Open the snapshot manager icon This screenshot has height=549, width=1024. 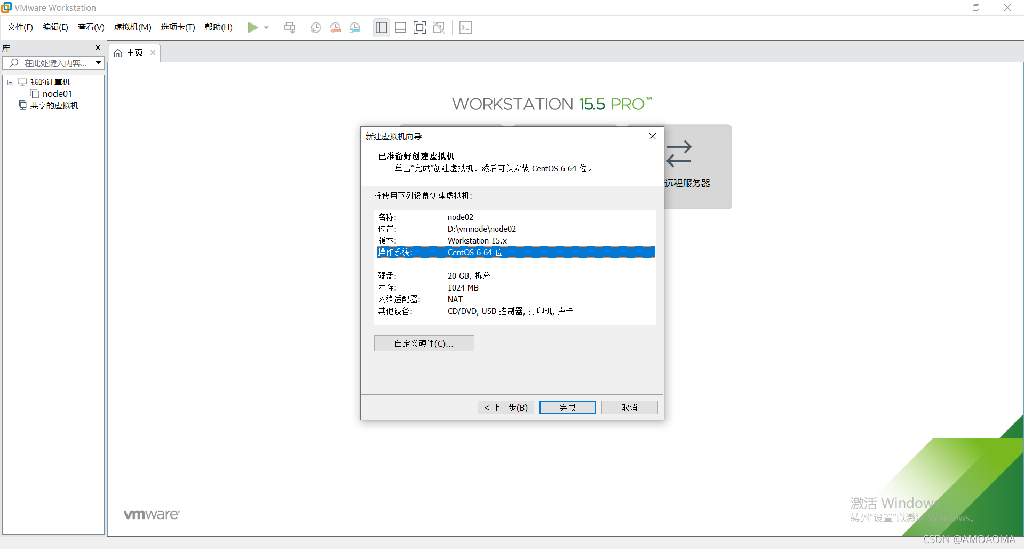pos(355,27)
